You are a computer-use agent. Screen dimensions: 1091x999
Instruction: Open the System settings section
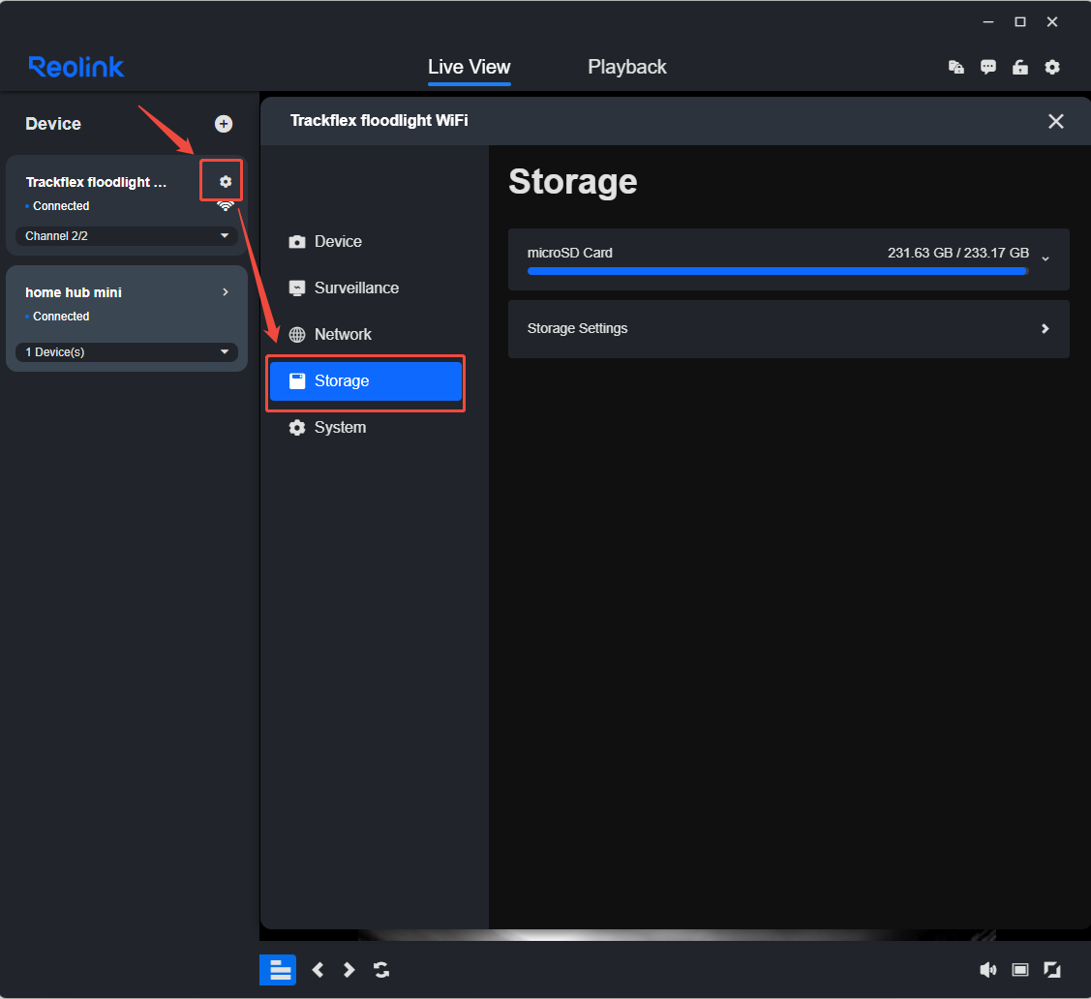tap(366, 428)
